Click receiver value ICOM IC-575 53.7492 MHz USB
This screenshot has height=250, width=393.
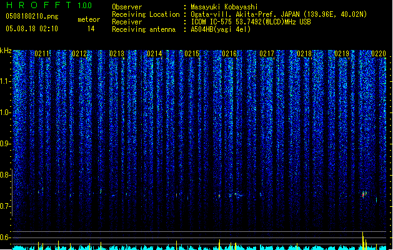pyautogui.click(x=251, y=22)
